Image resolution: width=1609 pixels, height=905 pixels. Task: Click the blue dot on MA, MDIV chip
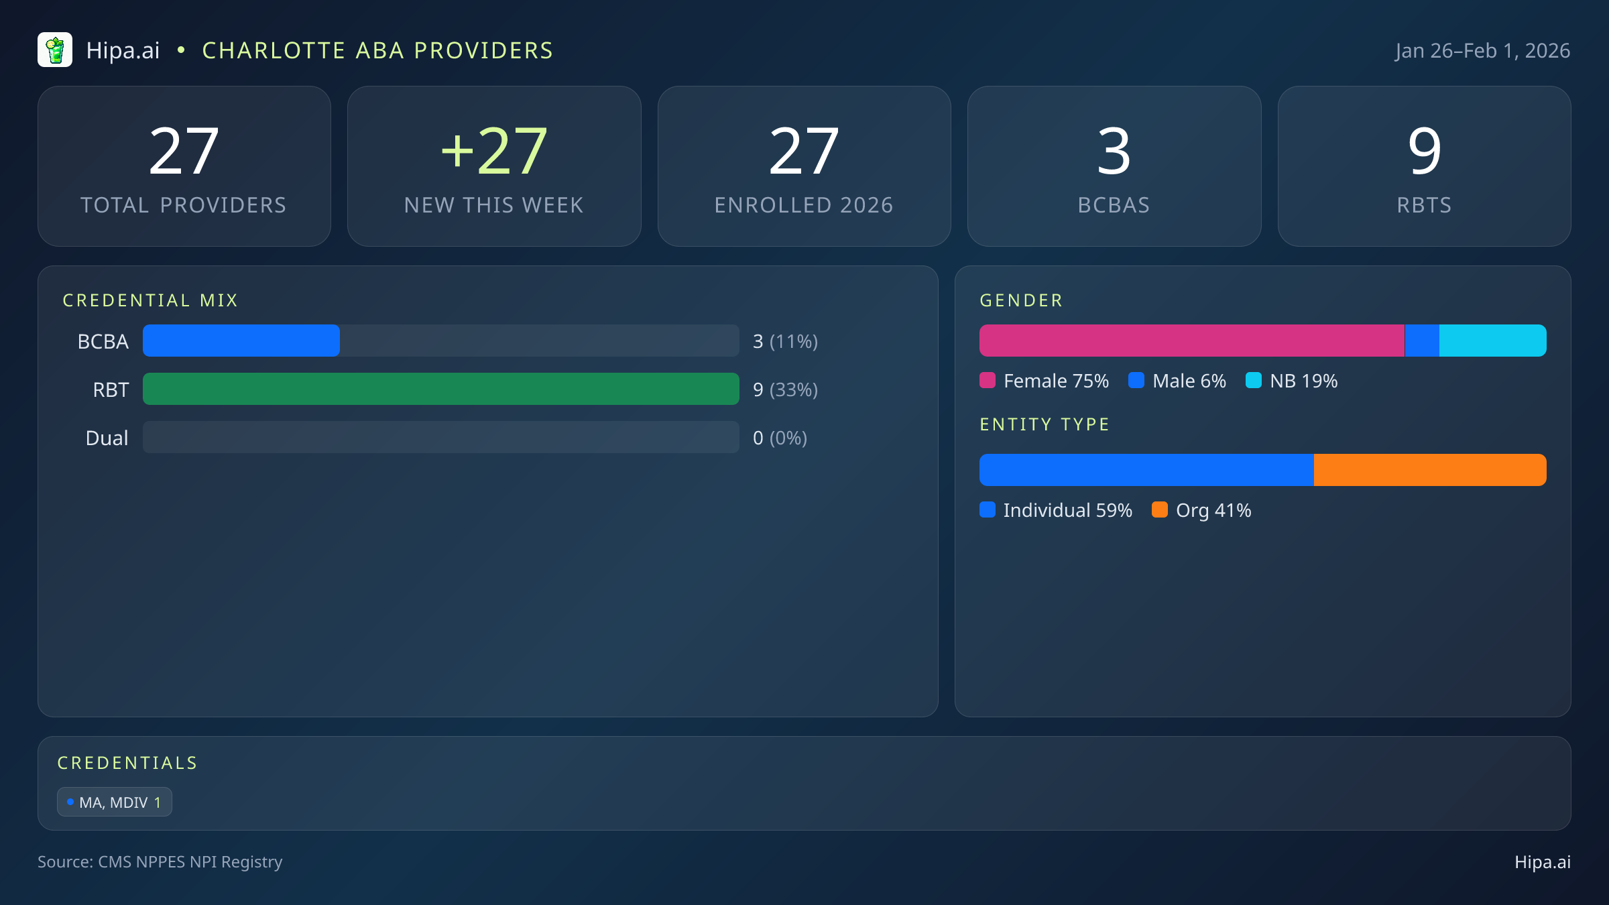pyautogui.click(x=70, y=801)
